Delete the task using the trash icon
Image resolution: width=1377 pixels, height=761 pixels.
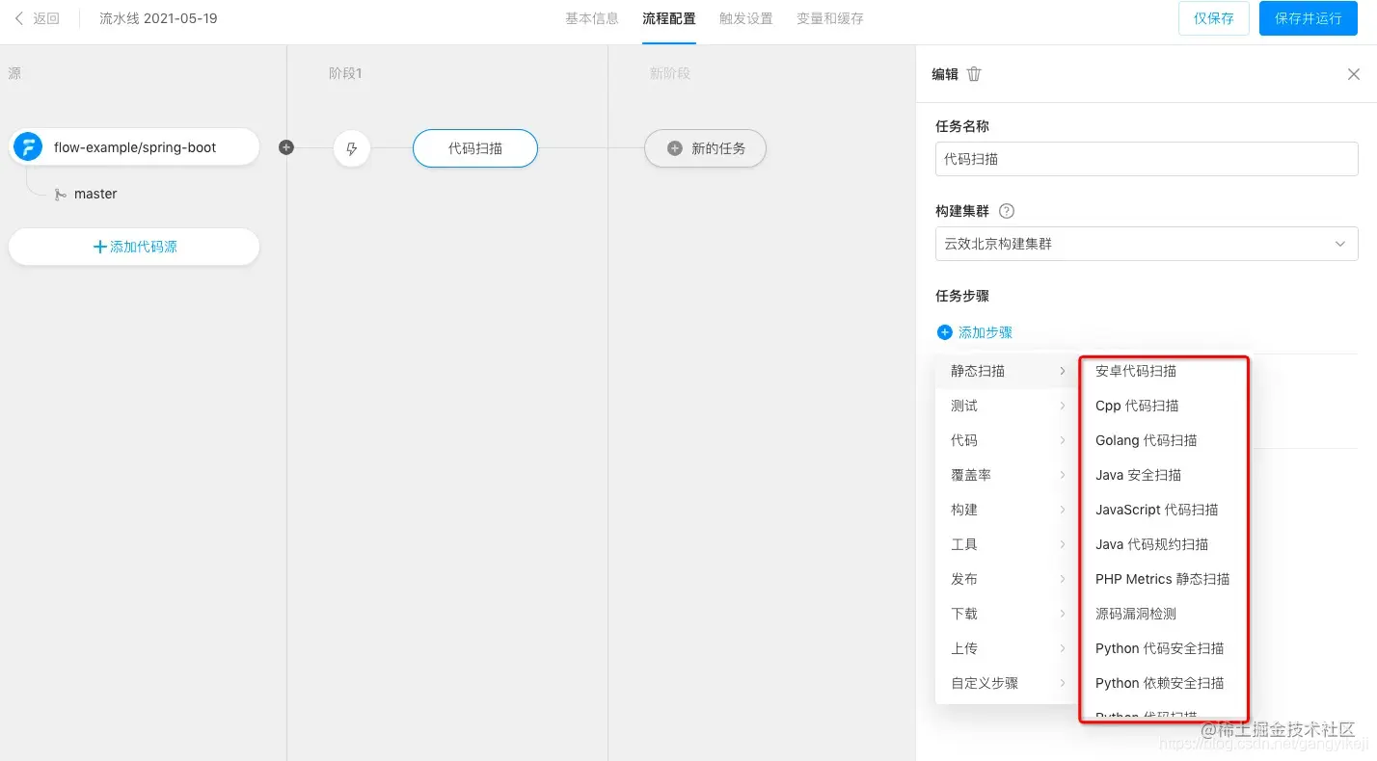[974, 73]
